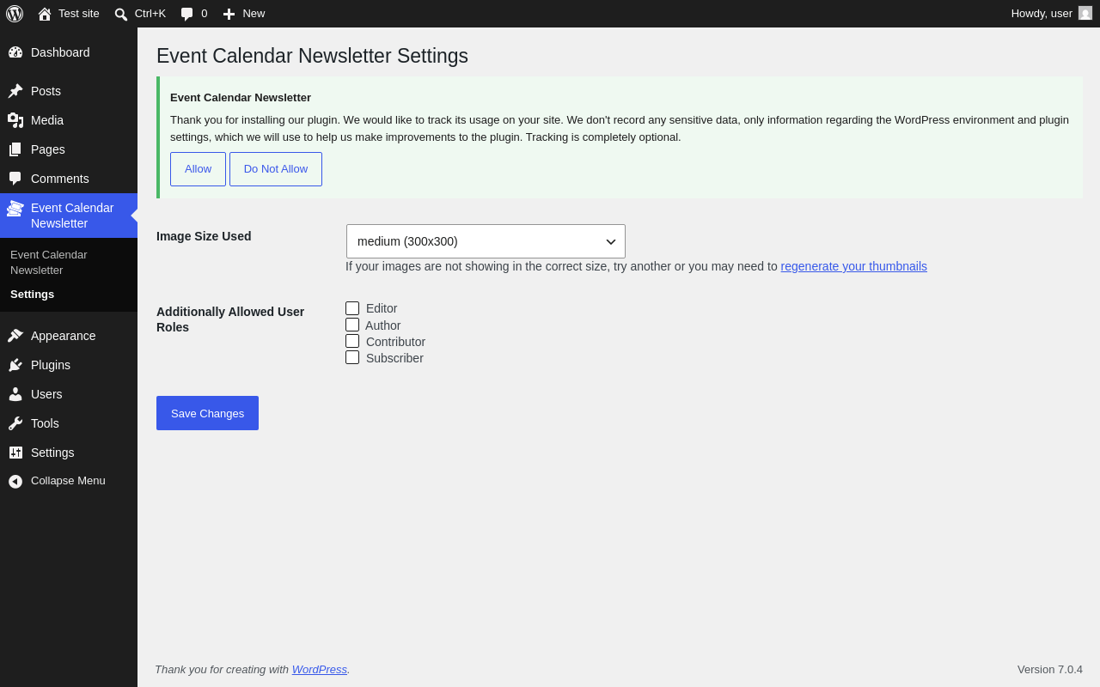The image size is (1100, 687).
Task: Click the Dashboard gauge icon
Action: coord(15,52)
